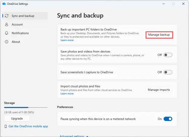Toggle Save screenshots I capture to OneDrive

(x=168, y=72)
